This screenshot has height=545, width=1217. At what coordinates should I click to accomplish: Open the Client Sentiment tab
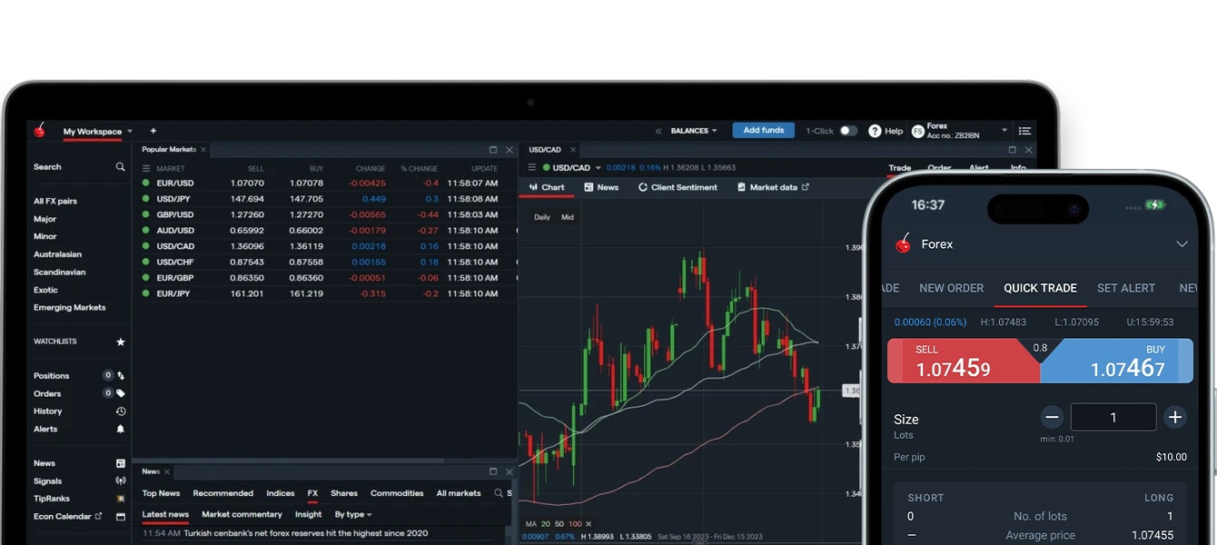pyautogui.click(x=678, y=187)
